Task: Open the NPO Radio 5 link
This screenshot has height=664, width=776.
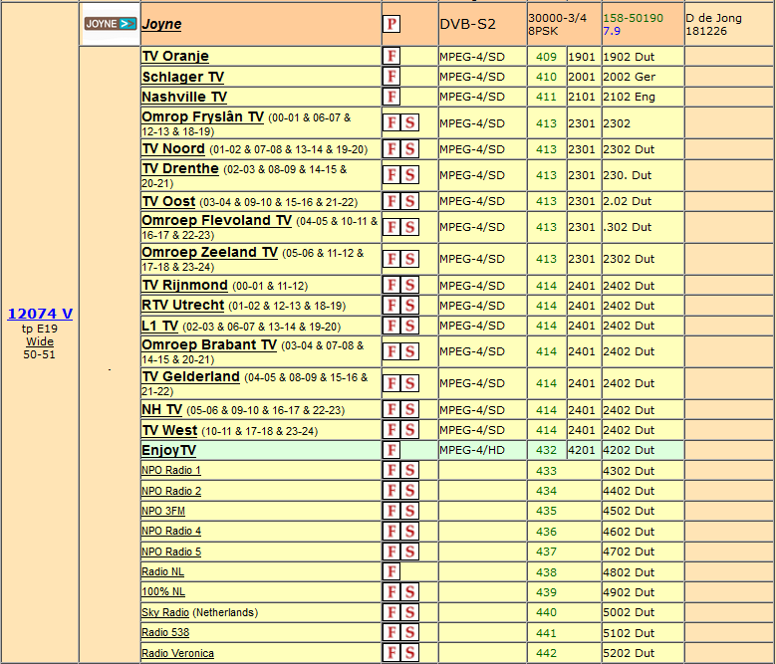Action: coord(171,552)
